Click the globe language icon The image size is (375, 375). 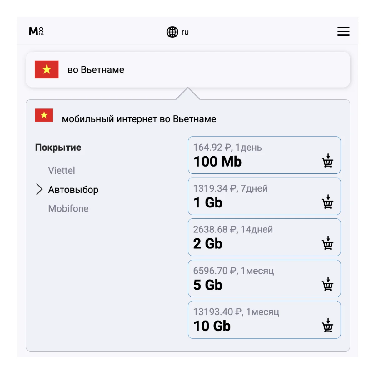click(x=172, y=32)
